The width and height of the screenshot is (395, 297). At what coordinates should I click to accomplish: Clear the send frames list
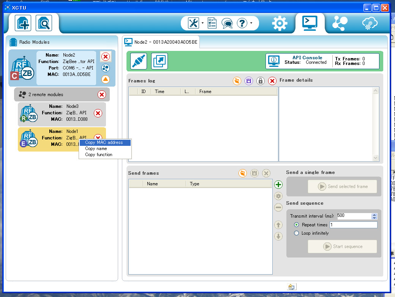tap(266, 173)
